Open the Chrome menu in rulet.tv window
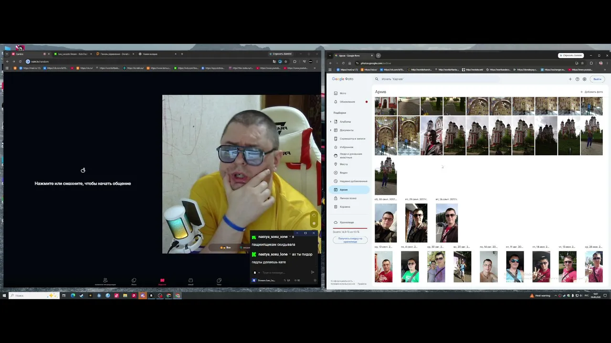The width and height of the screenshot is (611, 343). coord(317,61)
